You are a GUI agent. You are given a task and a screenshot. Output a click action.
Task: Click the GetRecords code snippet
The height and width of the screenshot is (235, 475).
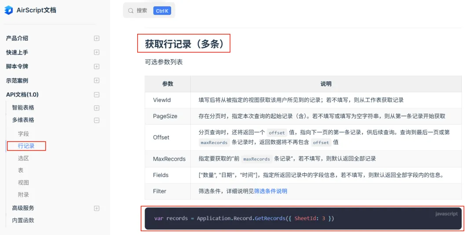click(x=244, y=218)
